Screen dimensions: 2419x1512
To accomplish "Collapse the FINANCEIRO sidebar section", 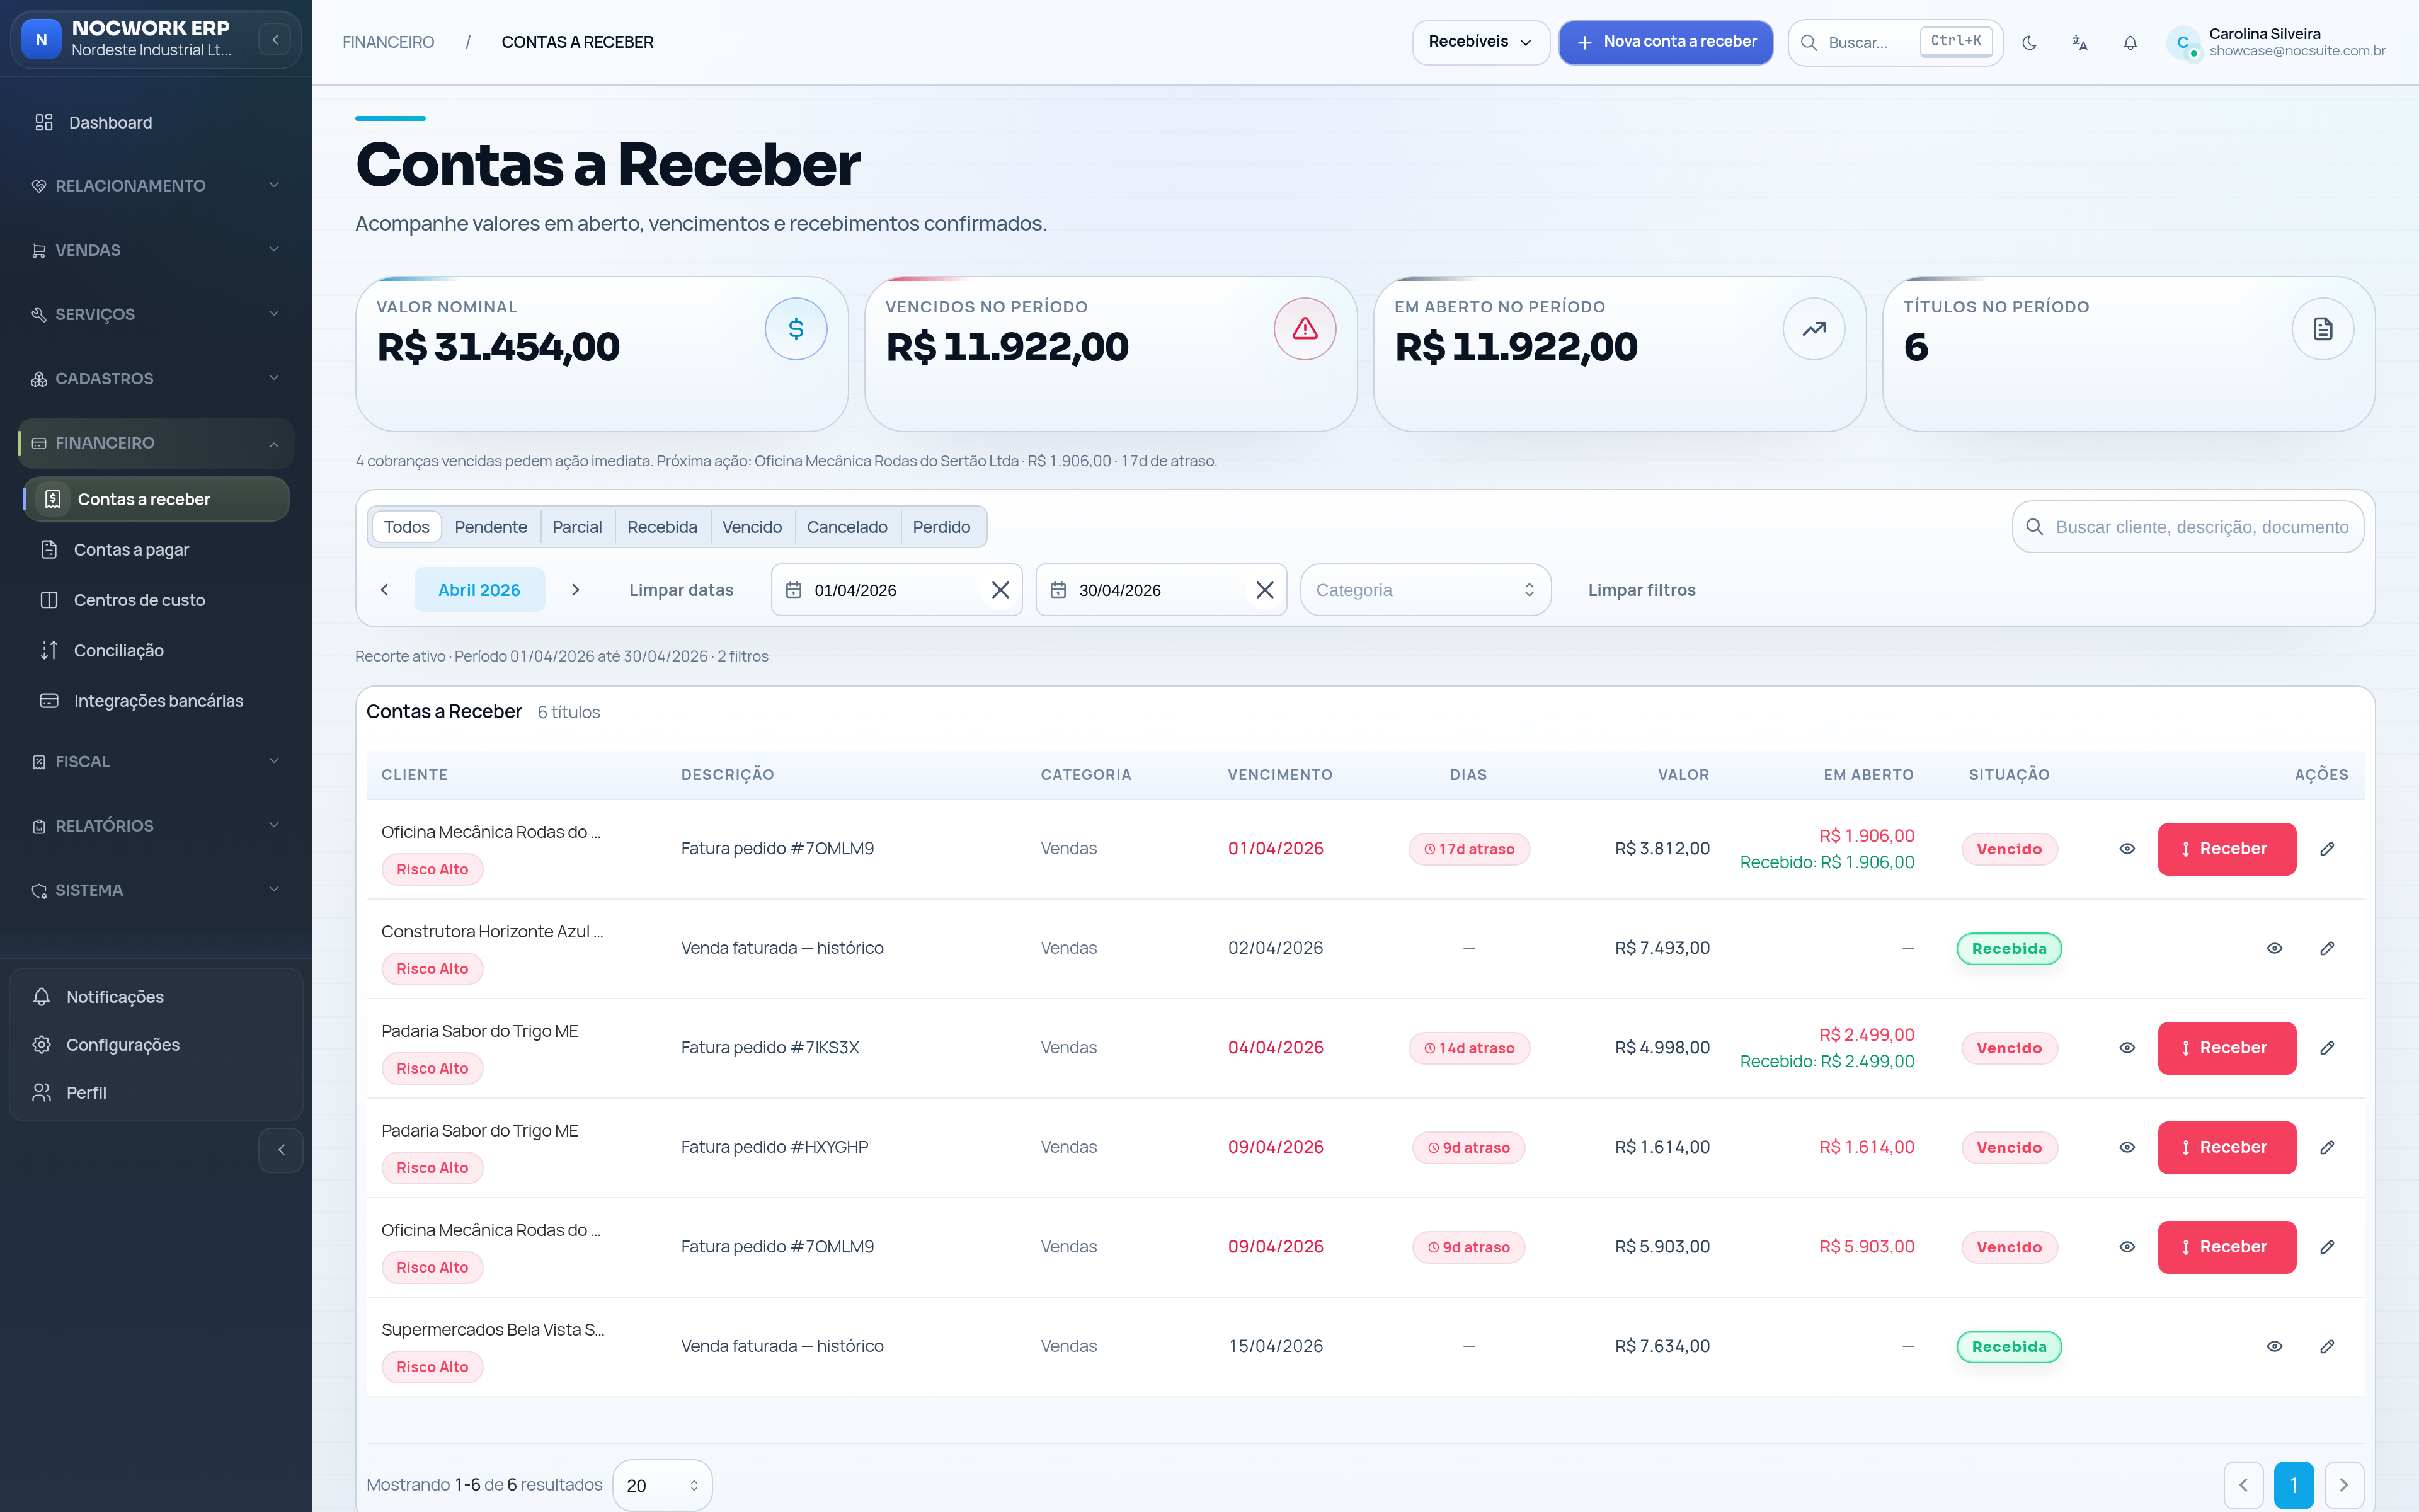I will pos(156,443).
